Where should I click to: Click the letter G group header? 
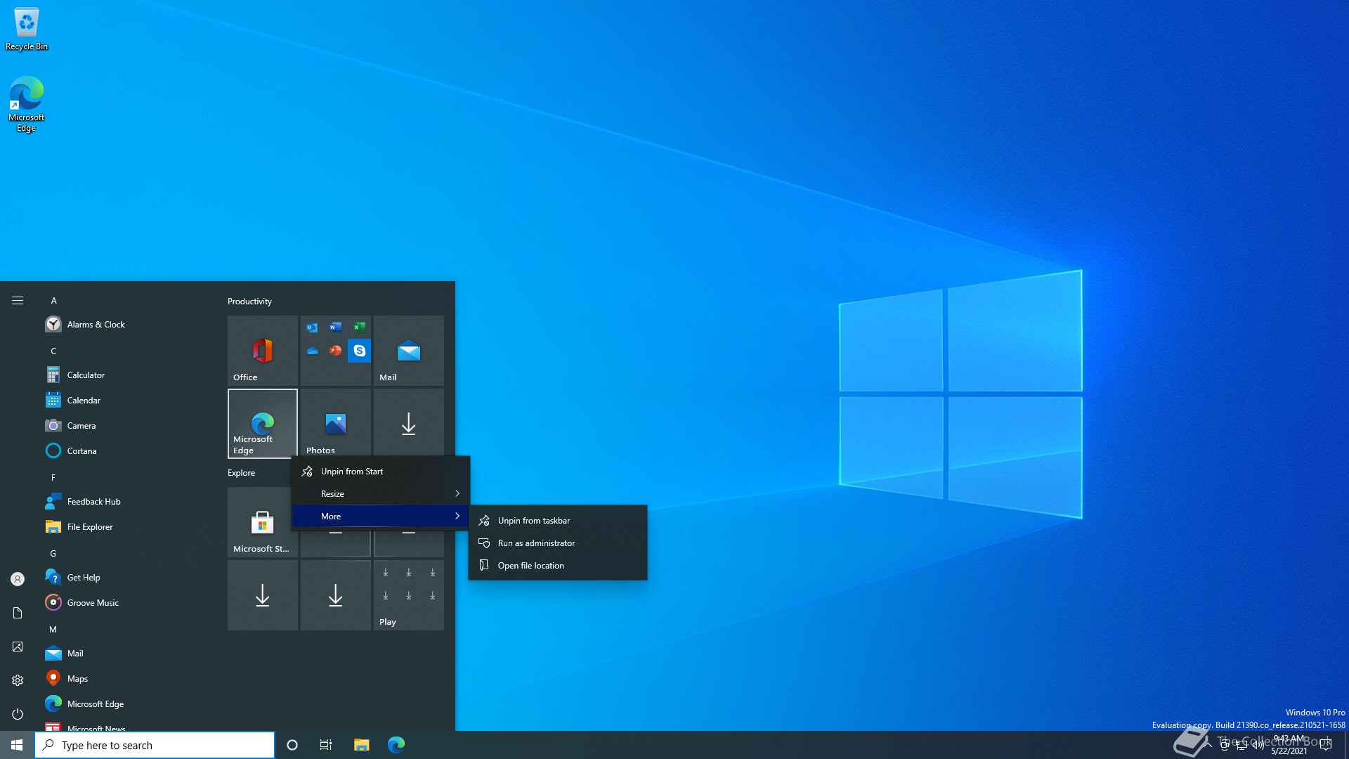click(x=53, y=554)
